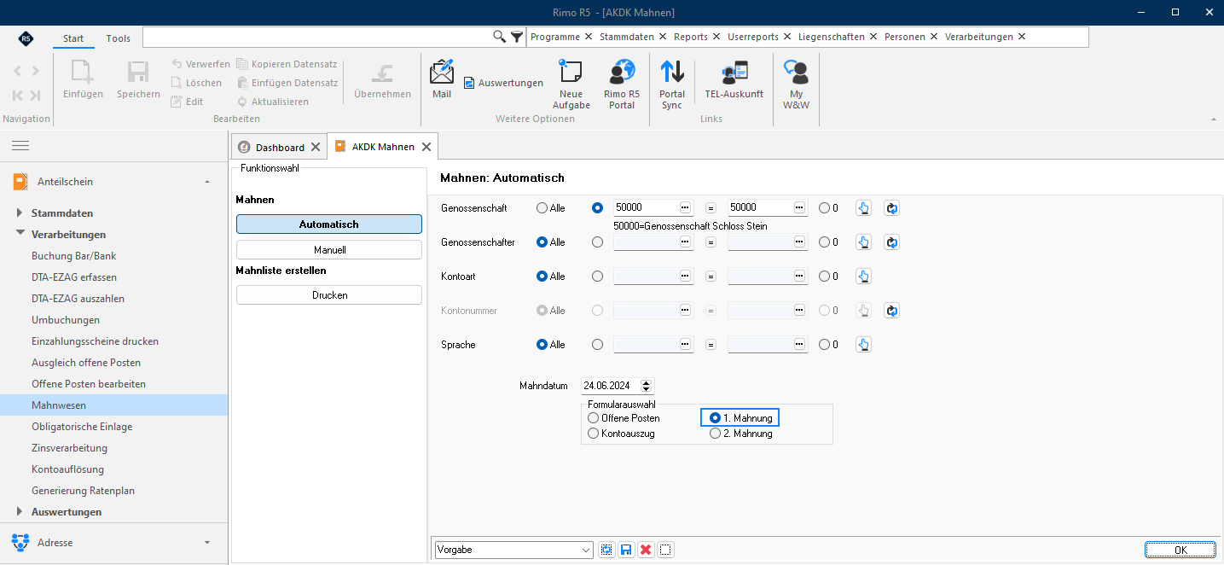The height and width of the screenshot is (565, 1224).
Task: Open TEL-Auskunft link
Action: tap(734, 79)
